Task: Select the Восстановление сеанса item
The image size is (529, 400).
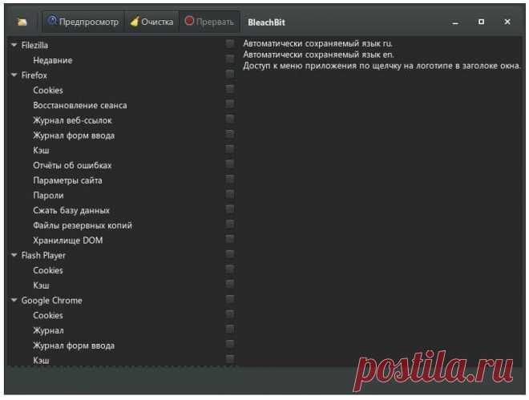Action: coord(80,105)
